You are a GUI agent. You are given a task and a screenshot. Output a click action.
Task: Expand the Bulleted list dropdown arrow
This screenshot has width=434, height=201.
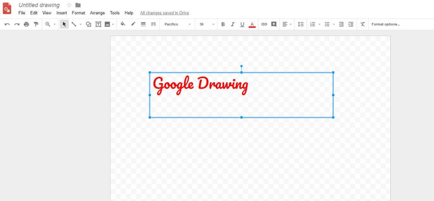coord(334,24)
